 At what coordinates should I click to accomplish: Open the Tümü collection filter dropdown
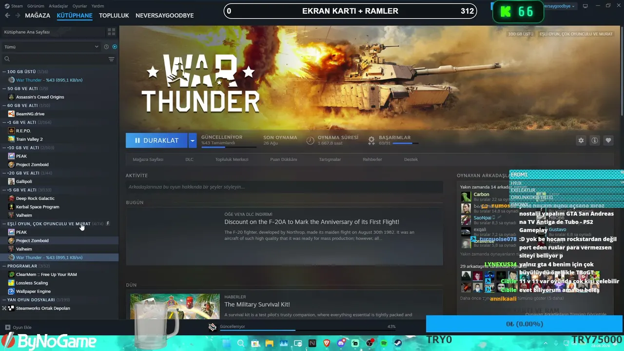51,47
